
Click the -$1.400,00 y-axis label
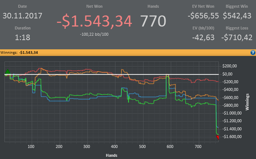coord(232,129)
